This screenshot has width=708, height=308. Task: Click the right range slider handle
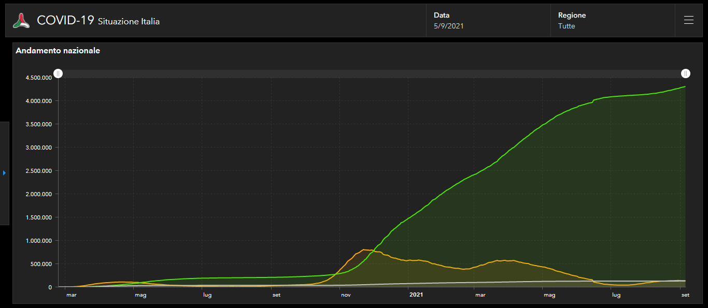point(686,74)
